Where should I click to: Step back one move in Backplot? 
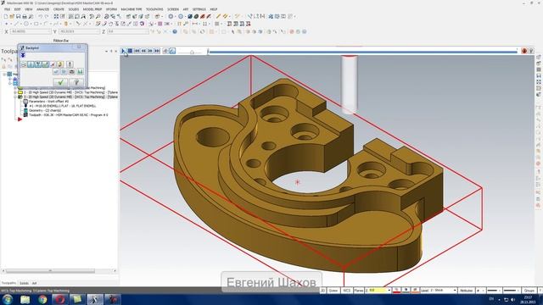[143, 51]
